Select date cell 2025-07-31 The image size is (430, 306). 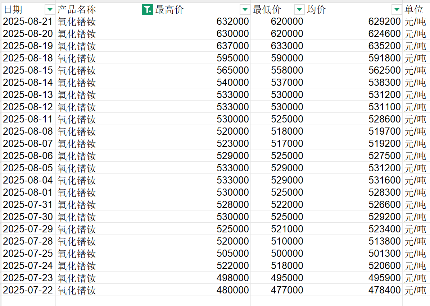pyautogui.click(x=28, y=204)
